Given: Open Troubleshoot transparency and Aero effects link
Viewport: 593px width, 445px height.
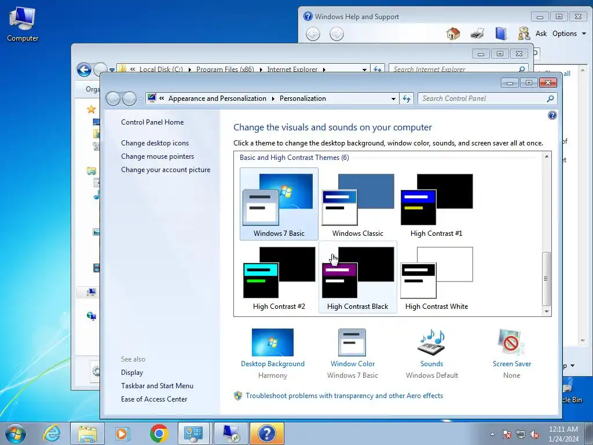Looking at the screenshot, I should coord(344,395).
